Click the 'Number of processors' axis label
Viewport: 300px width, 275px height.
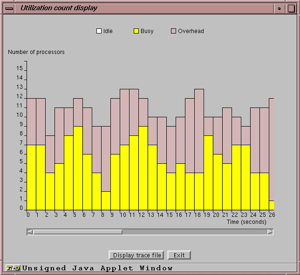pyautogui.click(x=36, y=52)
